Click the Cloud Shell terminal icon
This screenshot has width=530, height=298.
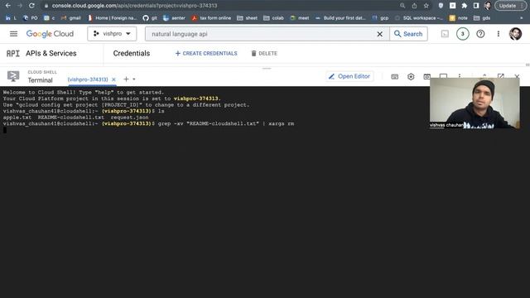coord(13,76)
